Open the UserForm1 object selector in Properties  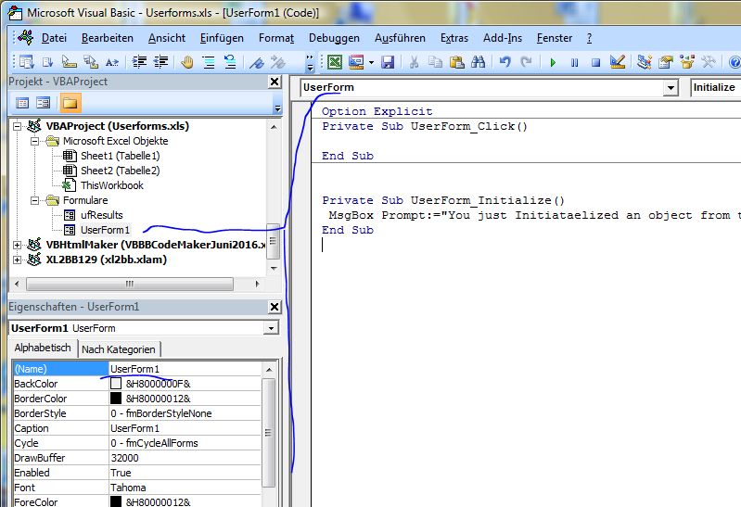pos(271,328)
